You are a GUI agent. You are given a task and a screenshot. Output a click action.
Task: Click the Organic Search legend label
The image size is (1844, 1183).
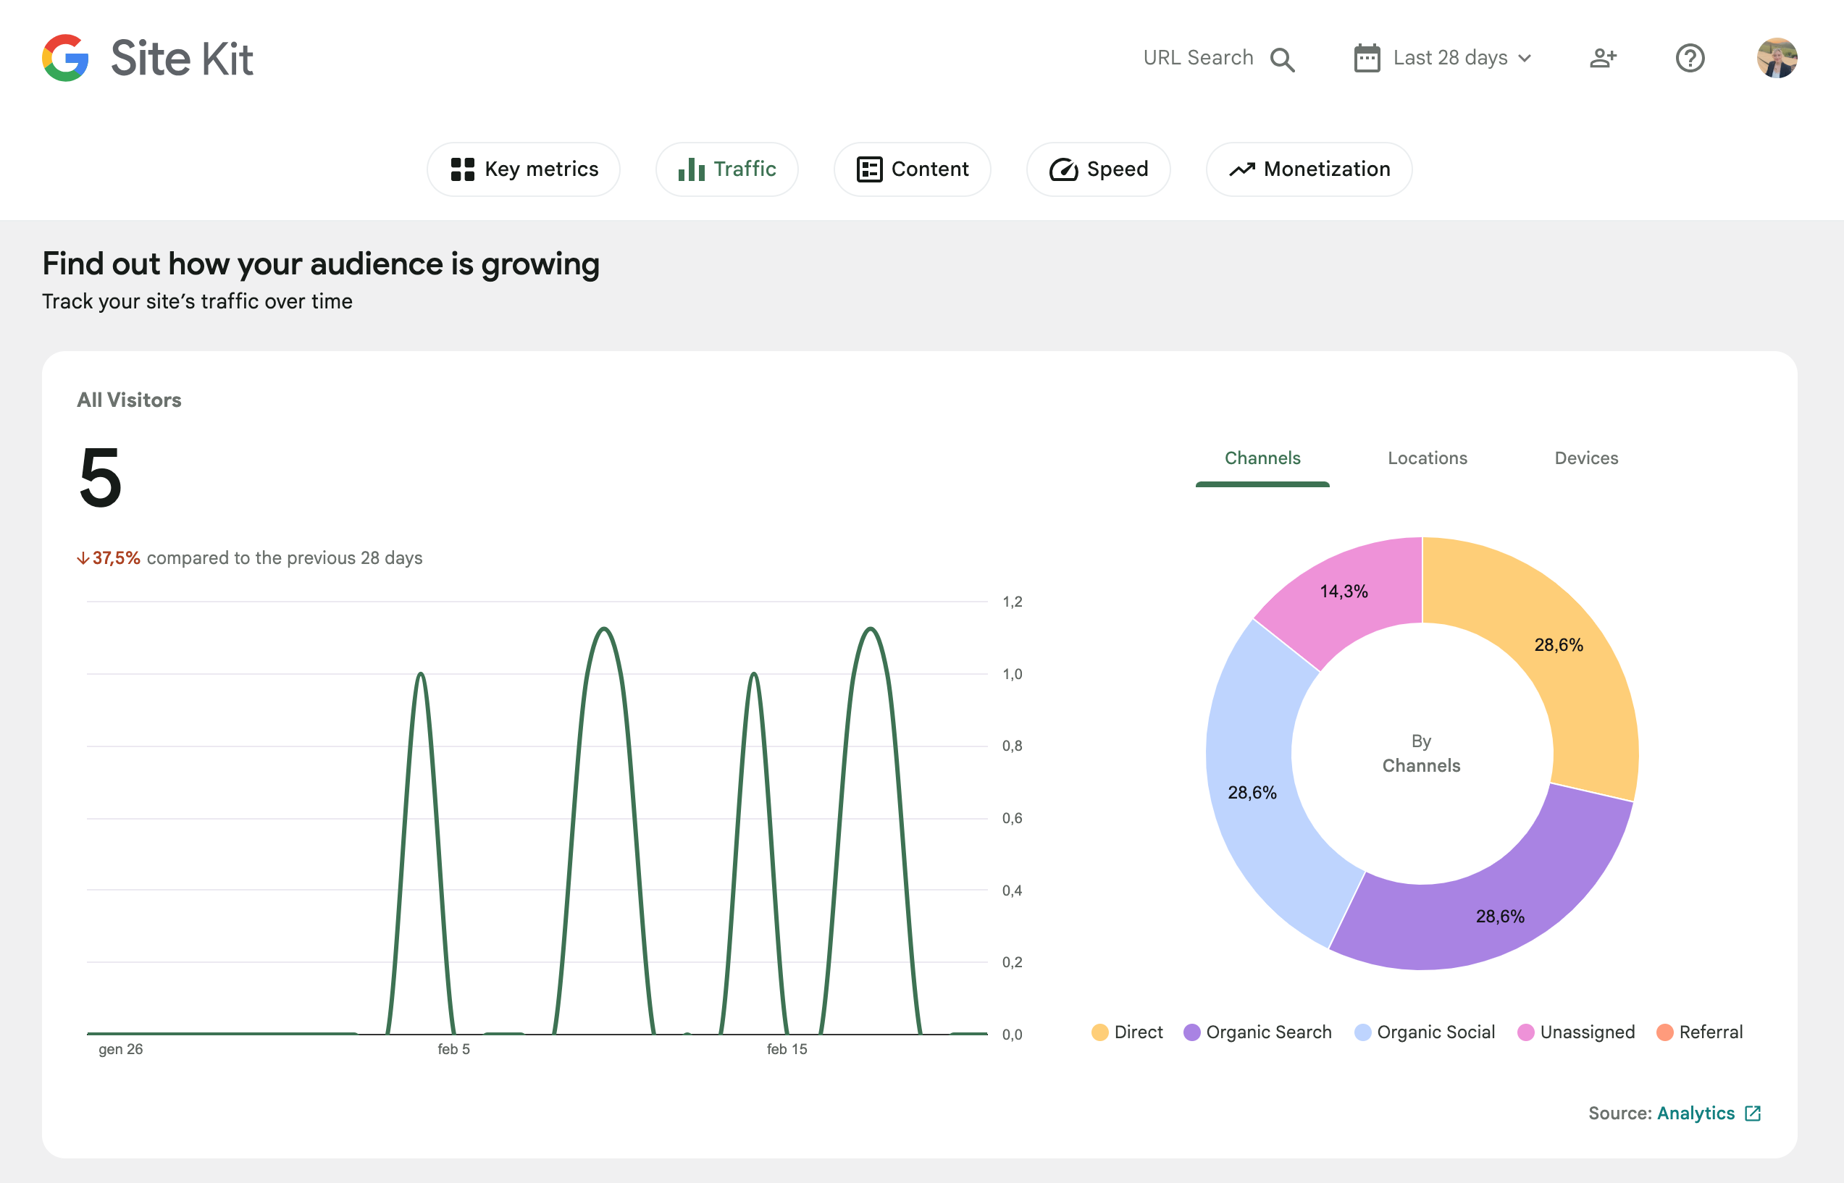[1268, 1032]
